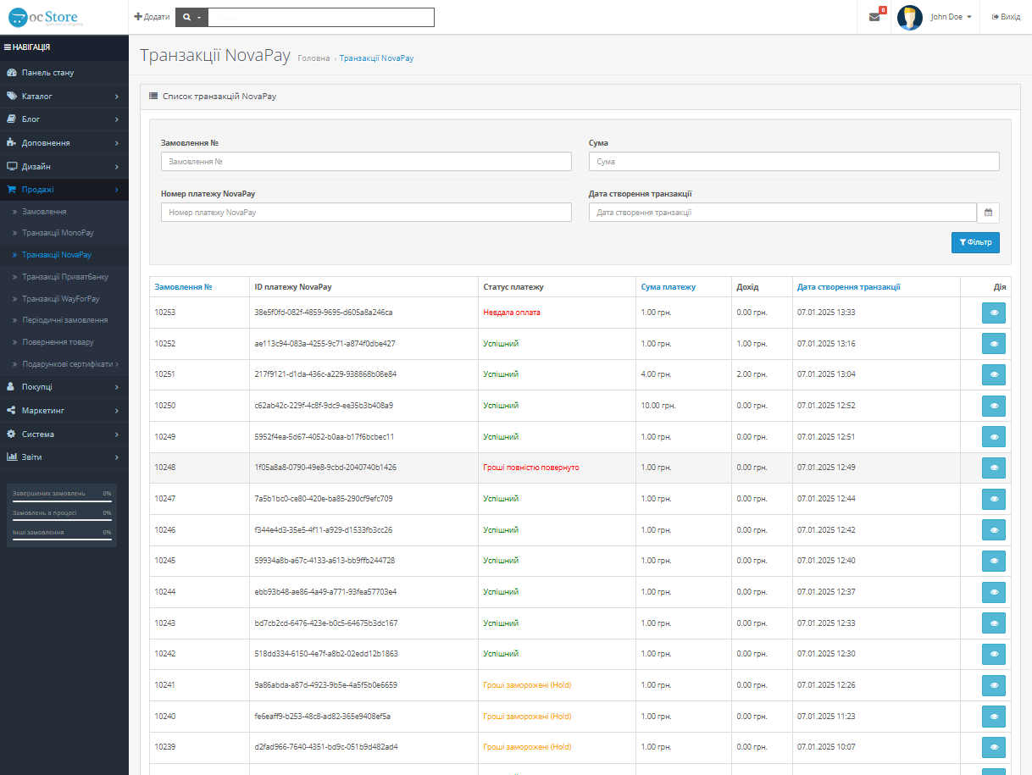This screenshot has width=1032, height=775.
Task: Click the '10.00 грн.' payment amount
Action: click(658, 406)
